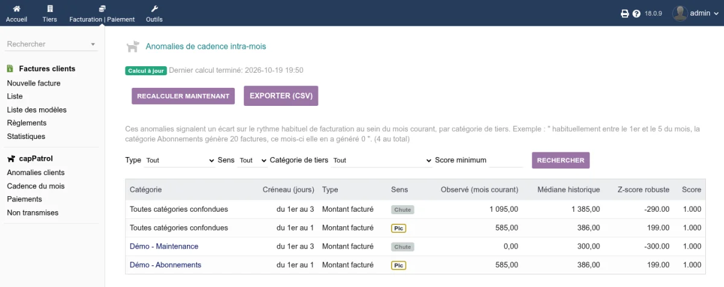This screenshot has width=724, height=287.
Task: Click the Pic badge in Démo - Abonnements row
Action: click(x=398, y=265)
